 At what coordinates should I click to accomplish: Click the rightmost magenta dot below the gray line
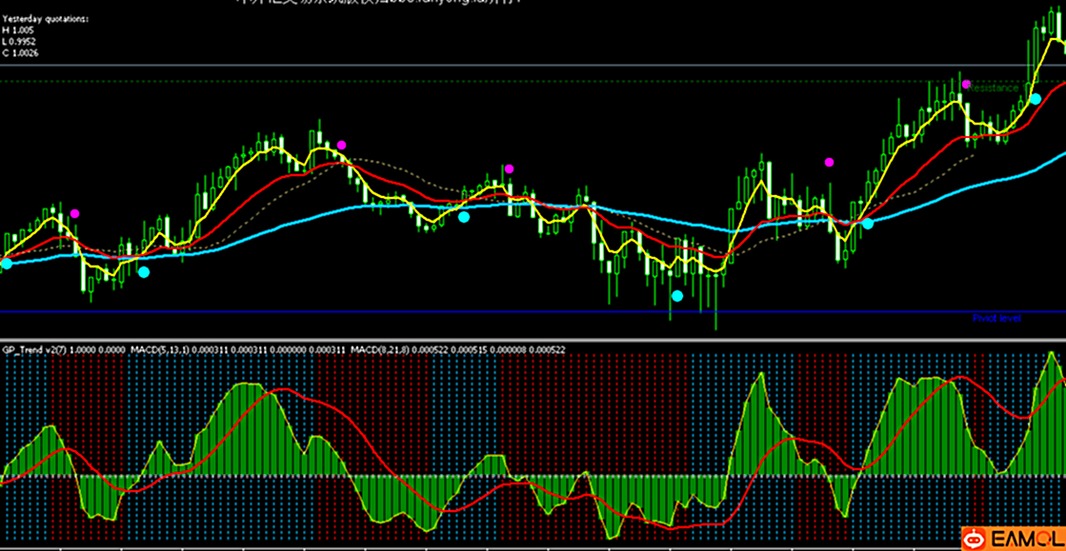(x=829, y=163)
